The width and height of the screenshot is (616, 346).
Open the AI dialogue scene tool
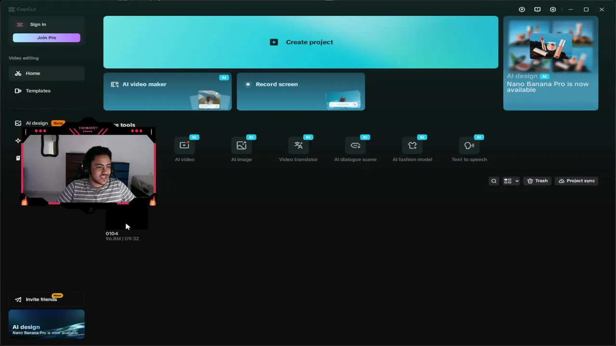pos(355,146)
